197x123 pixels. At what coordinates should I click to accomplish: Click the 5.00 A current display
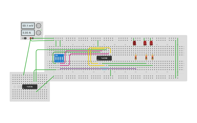pyautogui.click(x=28, y=33)
